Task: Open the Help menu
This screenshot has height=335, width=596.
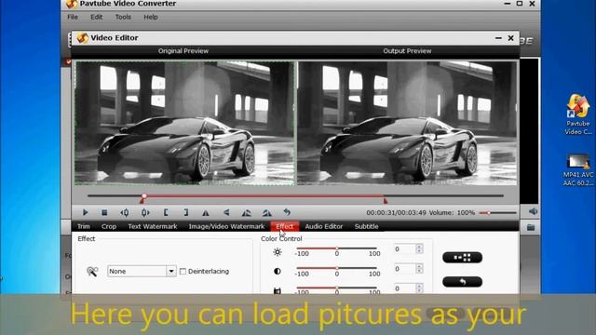Action: pos(151,17)
